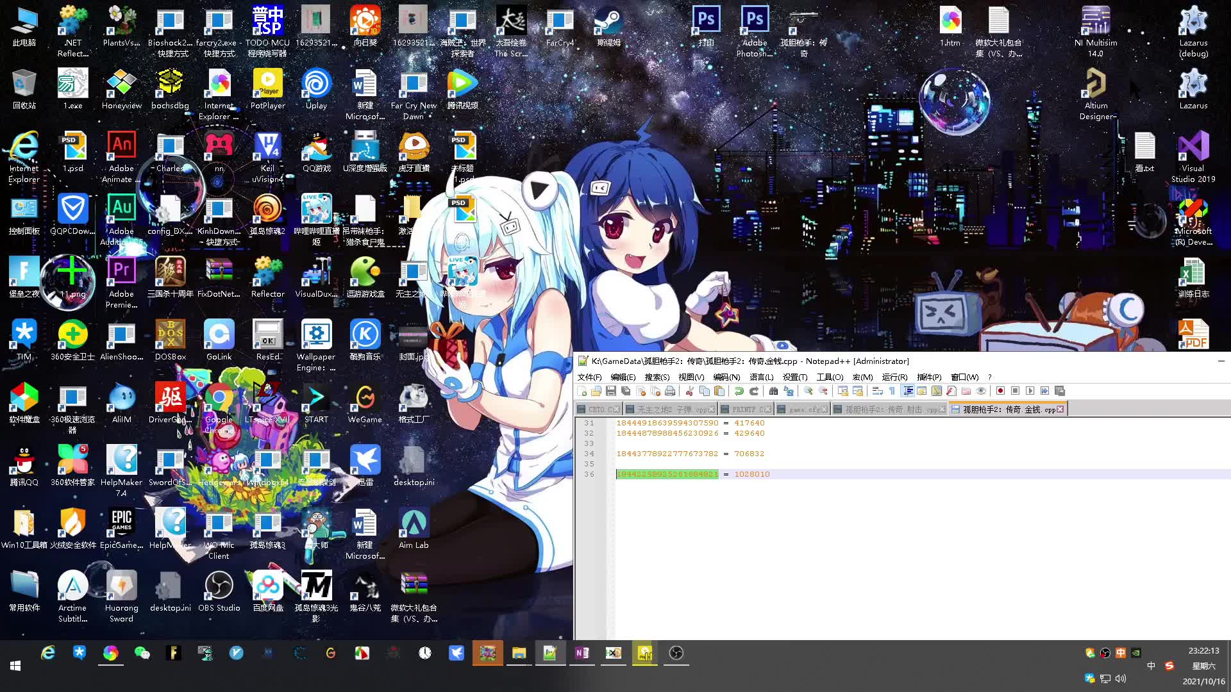The width and height of the screenshot is (1231, 692).
Task: Toggle synchronize vertical scrolling icon
Action: pos(843,391)
